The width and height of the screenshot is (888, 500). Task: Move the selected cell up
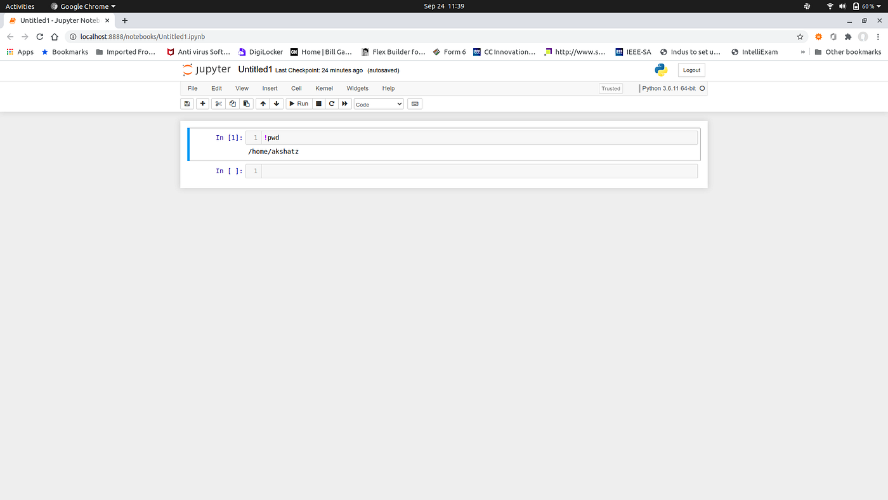pyautogui.click(x=262, y=103)
